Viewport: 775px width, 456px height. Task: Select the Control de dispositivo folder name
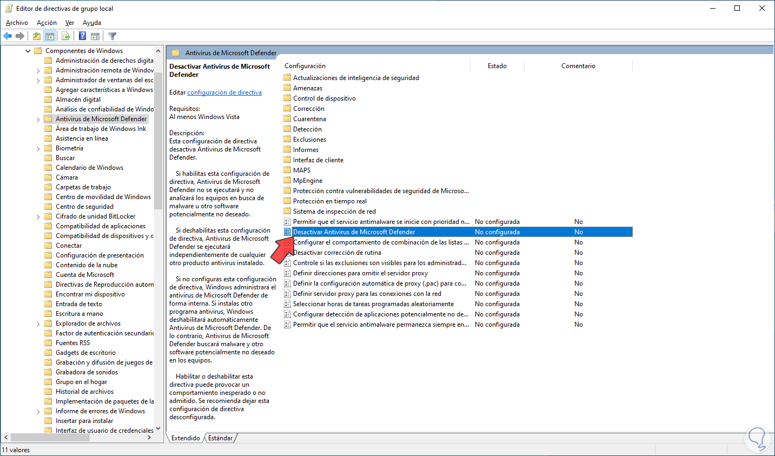pyautogui.click(x=324, y=98)
